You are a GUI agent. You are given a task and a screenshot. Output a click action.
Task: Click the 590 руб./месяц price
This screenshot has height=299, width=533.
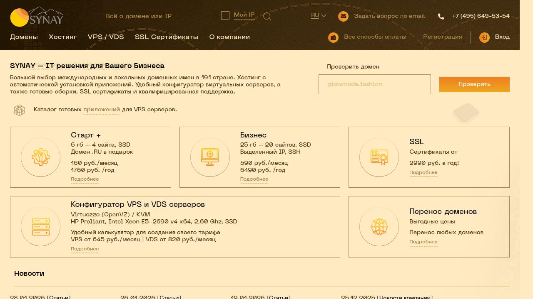(264, 163)
